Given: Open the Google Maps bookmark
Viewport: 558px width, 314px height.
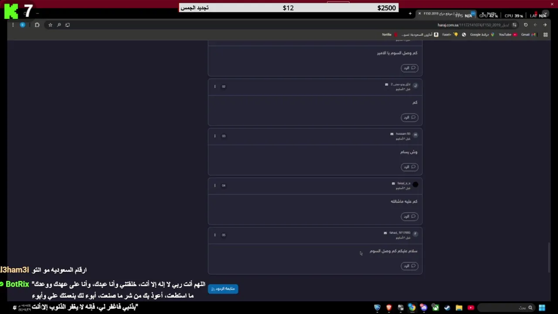Looking at the screenshot, I should tap(482, 35).
